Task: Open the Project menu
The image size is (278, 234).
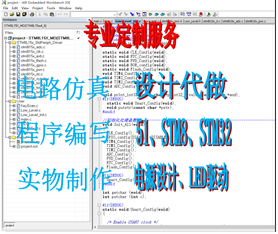Action: (x=38, y=8)
